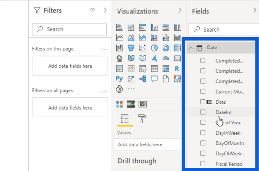Select the ABC custom visual

click(131, 104)
